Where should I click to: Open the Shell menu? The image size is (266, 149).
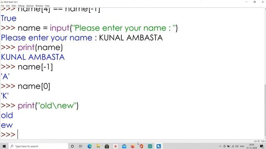click(14, 6)
